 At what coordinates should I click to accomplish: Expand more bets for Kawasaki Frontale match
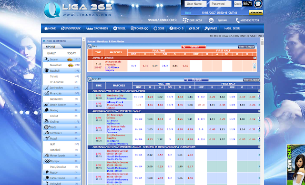tap(254, 68)
